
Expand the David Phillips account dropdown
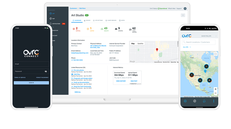(209, 36)
